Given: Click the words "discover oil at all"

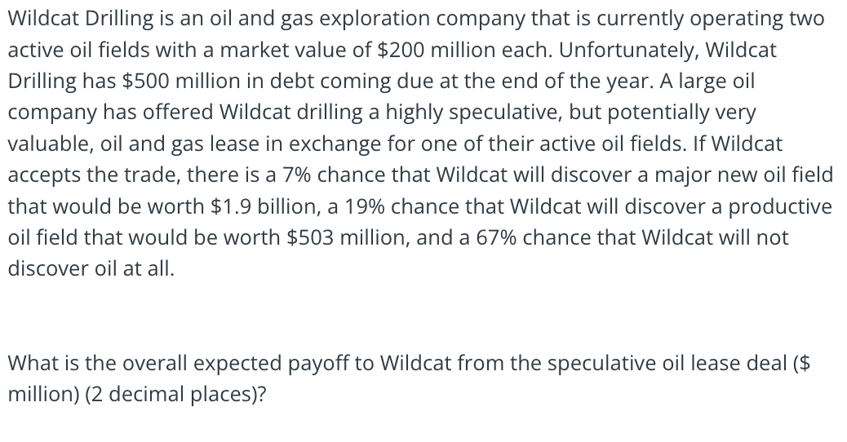Looking at the screenshot, I should click(91, 269).
